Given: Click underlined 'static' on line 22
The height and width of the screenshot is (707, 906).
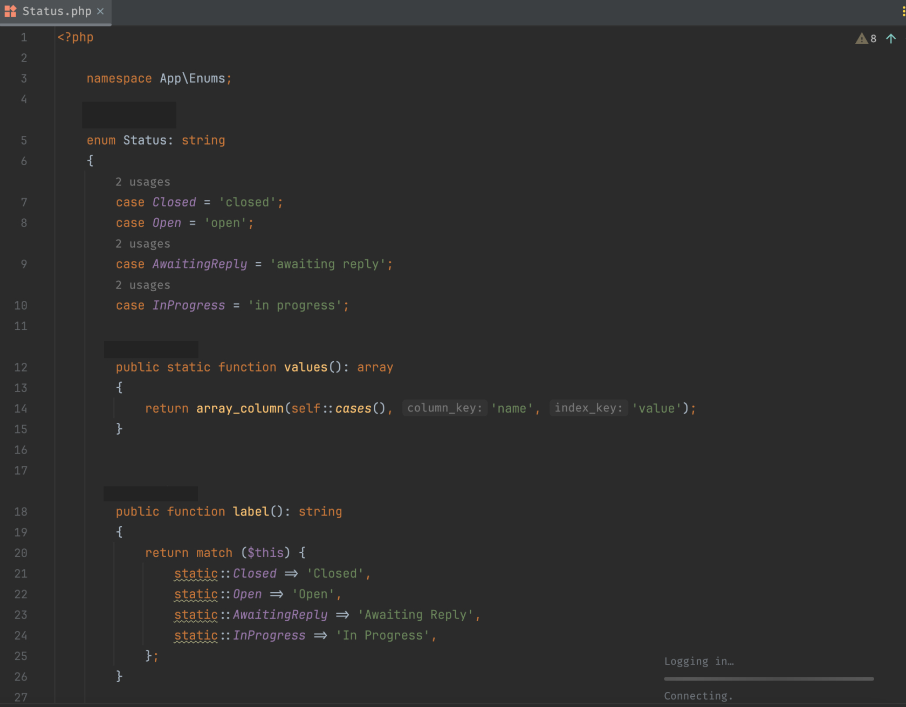Looking at the screenshot, I should tap(196, 594).
